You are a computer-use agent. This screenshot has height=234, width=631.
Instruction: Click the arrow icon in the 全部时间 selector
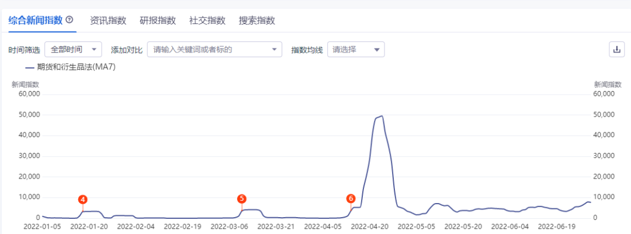click(x=95, y=50)
